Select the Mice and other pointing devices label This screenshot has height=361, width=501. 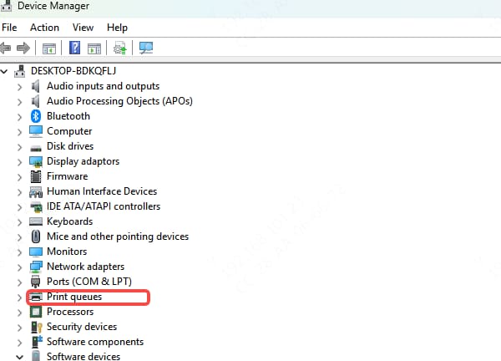[118, 236]
